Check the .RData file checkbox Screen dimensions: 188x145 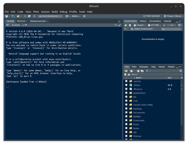(x=126, y=85)
